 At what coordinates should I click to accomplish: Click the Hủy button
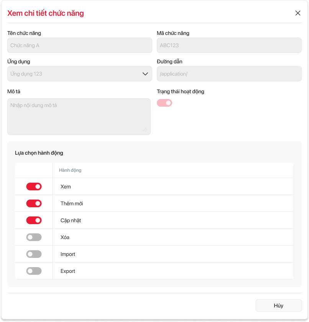tap(278, 305)
